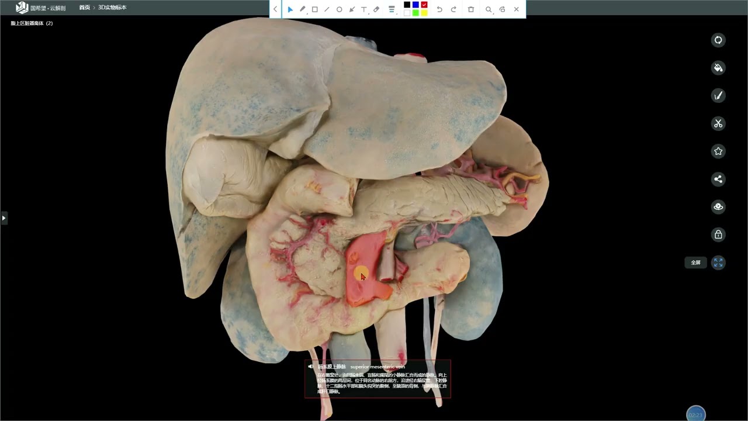748x421 pixels.
Task: Choose the text annotation tool
Action: (x=364, y=9)
